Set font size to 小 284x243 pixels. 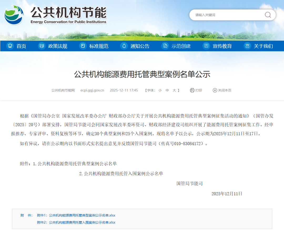160,90
